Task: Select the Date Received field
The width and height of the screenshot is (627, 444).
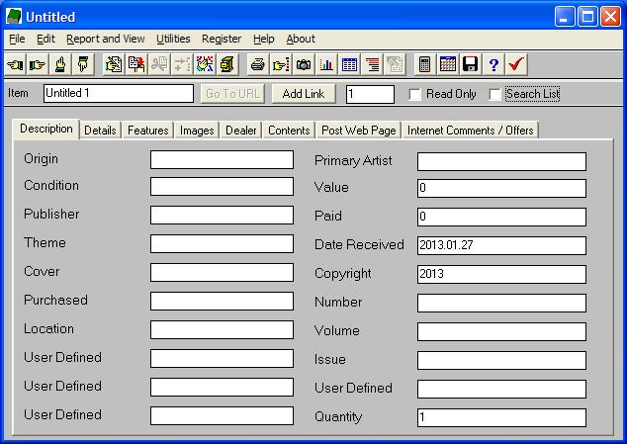Action: tap(501, 246)
